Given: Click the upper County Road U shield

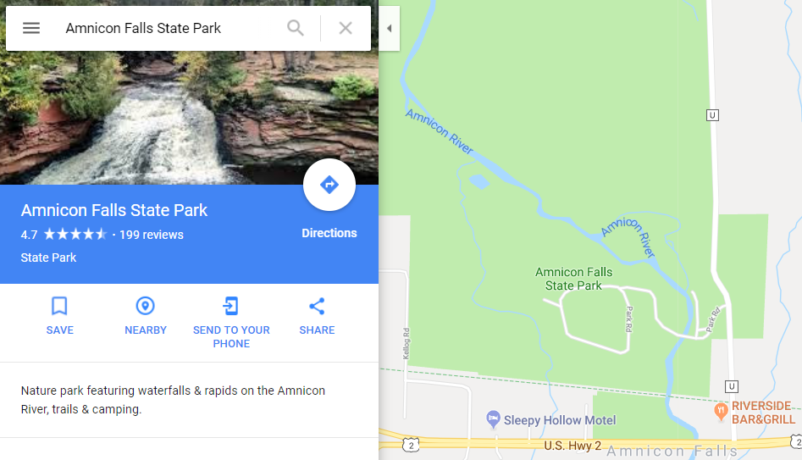Looking at the screenshot, I should pyautogui.click(x=712, y=115).
